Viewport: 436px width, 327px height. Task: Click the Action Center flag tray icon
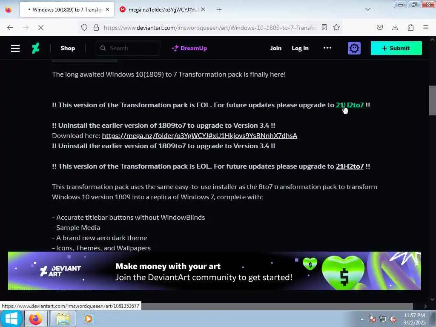tap(372, 319)
